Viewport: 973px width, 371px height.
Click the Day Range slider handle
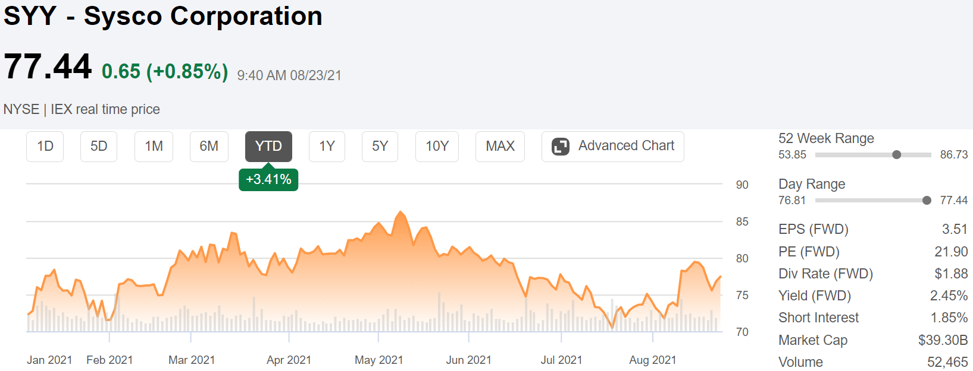(926, 201)
